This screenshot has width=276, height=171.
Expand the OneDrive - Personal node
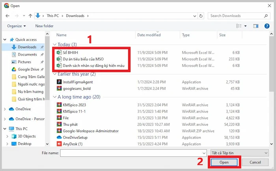click(x=5, y=119)
